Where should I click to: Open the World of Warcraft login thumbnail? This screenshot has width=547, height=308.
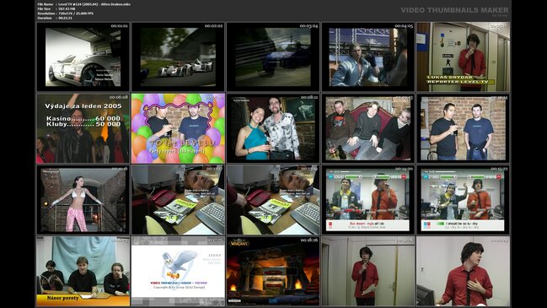[273, 272]
